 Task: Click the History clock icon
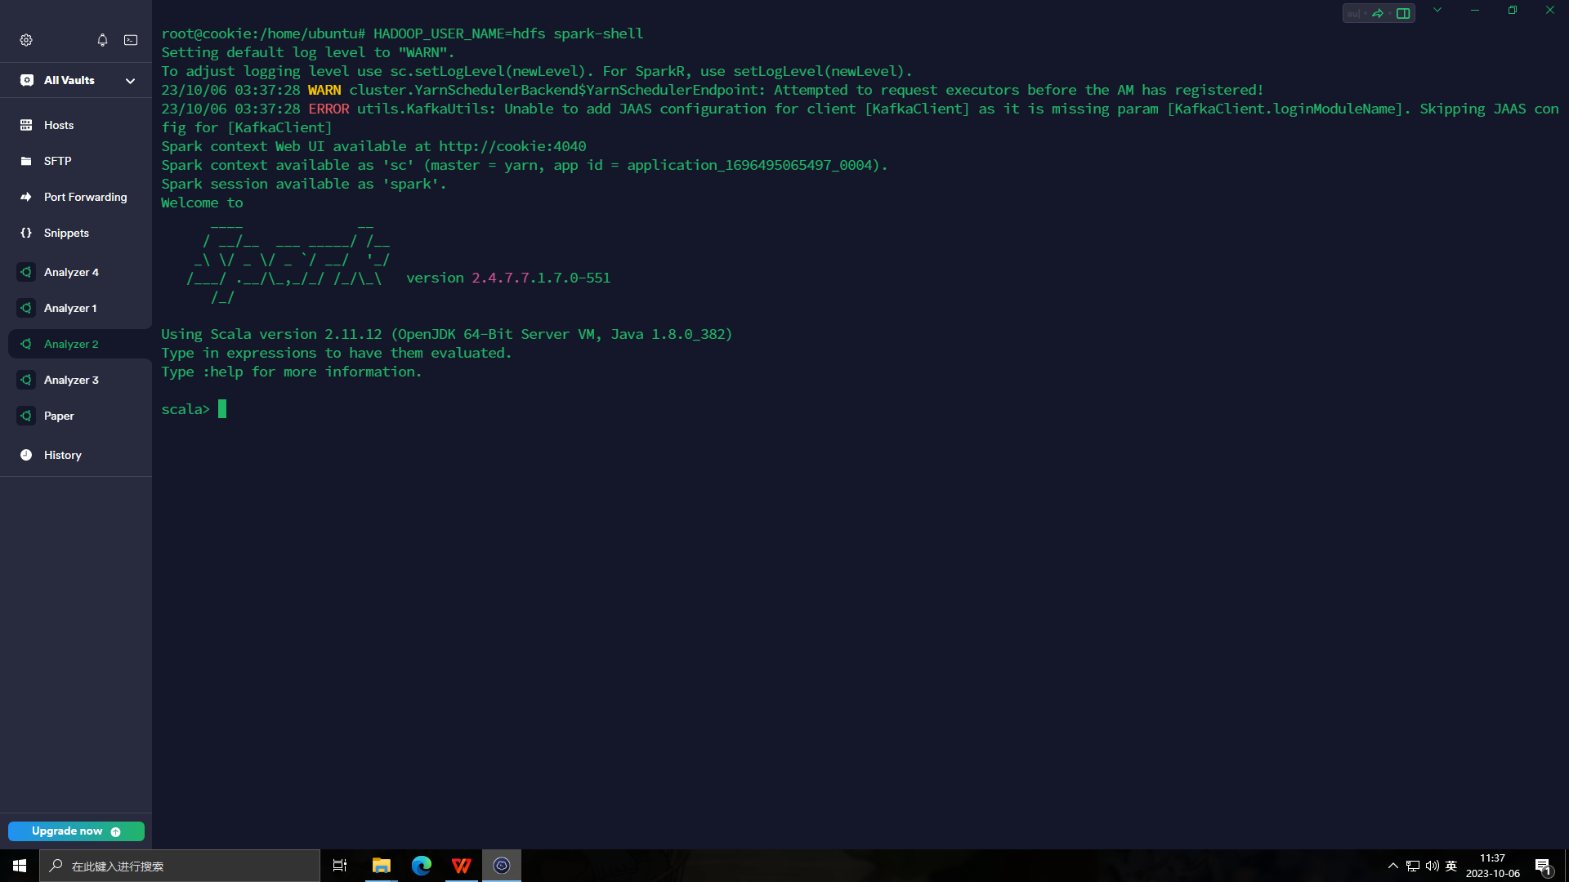[26, 455]
